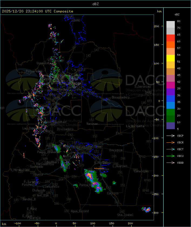Click the Cochico map label

[x=113, y=193]
